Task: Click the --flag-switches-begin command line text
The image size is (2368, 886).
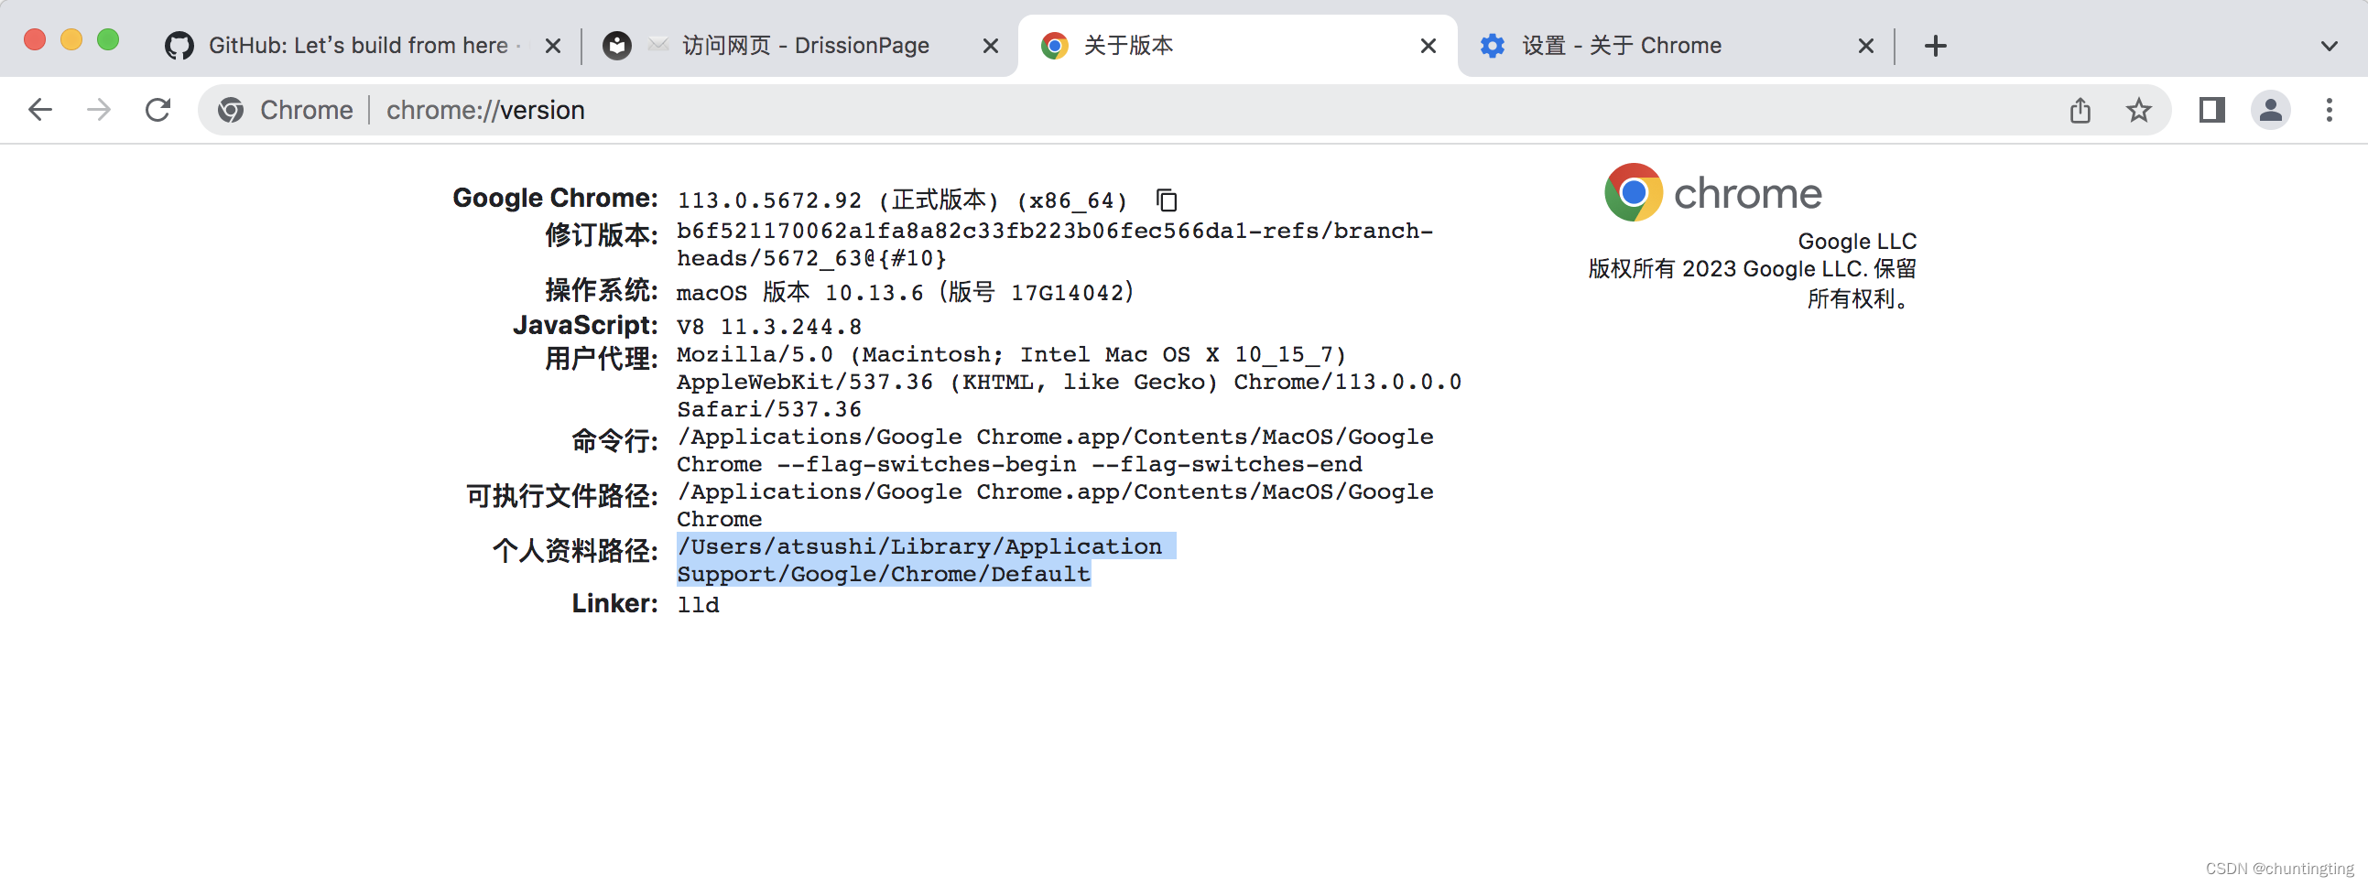Action: click(x=927, y=465)
